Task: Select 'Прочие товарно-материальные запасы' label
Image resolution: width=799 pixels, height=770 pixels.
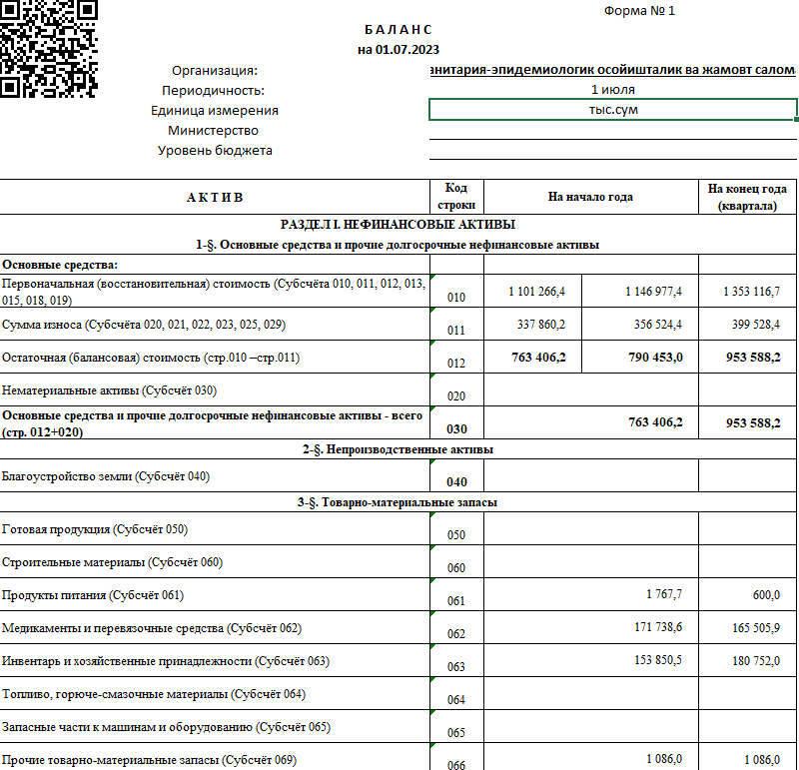Action: pos(149,760)
